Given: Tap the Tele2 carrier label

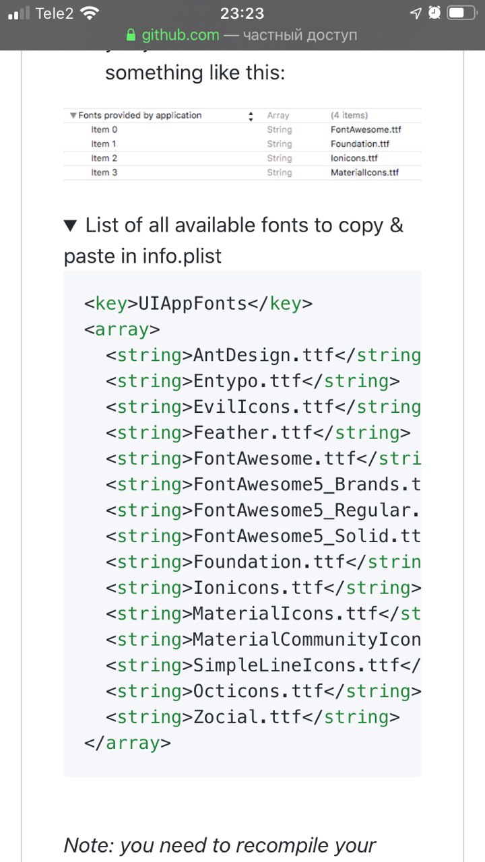Looking at the screenshot, I should 55,13.
